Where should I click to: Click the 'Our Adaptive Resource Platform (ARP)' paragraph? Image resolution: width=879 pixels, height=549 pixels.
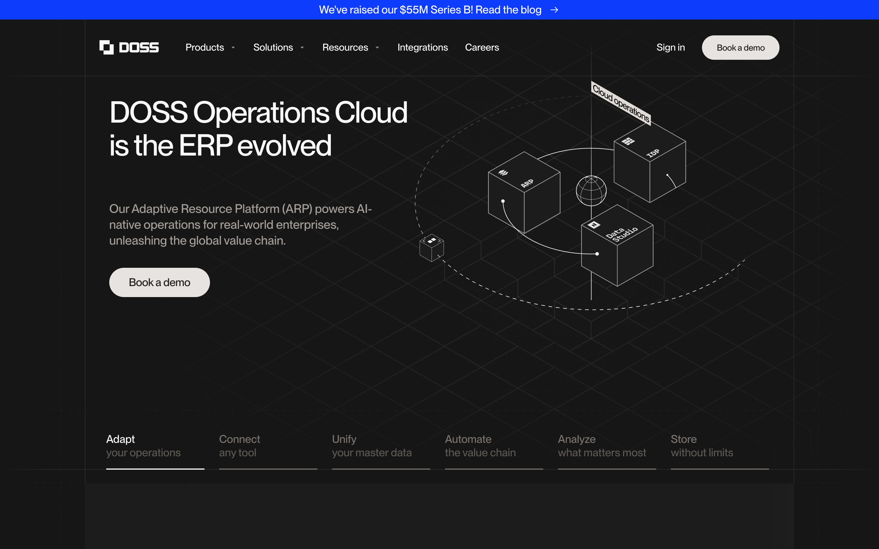click(241, 225)
